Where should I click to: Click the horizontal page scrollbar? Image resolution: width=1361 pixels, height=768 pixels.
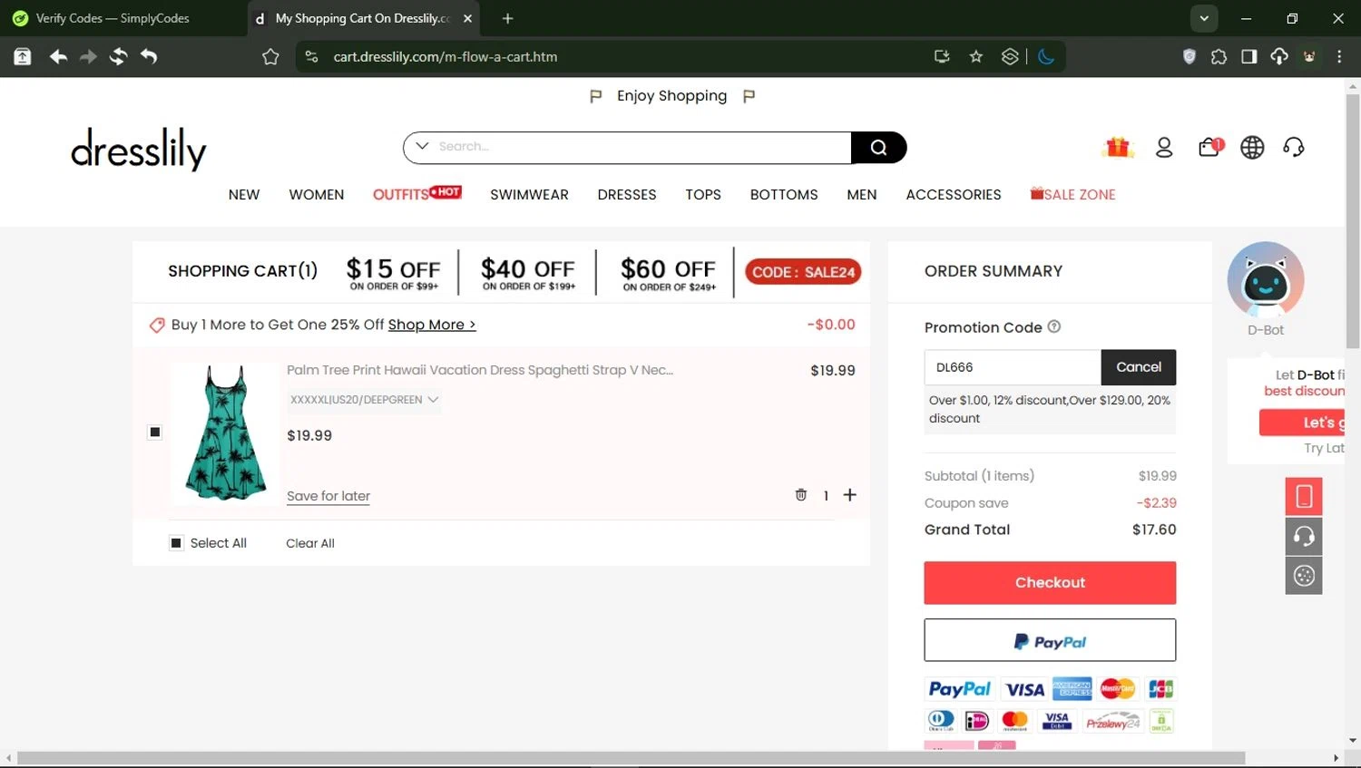(x=631, y=758)
